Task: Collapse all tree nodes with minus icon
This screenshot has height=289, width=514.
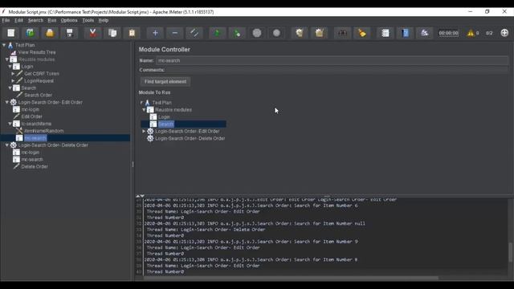Action: click(x=175, y=33)
